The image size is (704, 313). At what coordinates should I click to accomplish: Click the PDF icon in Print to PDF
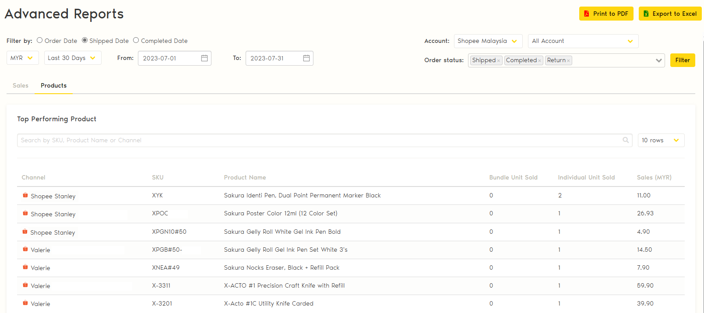coord(586,14)
